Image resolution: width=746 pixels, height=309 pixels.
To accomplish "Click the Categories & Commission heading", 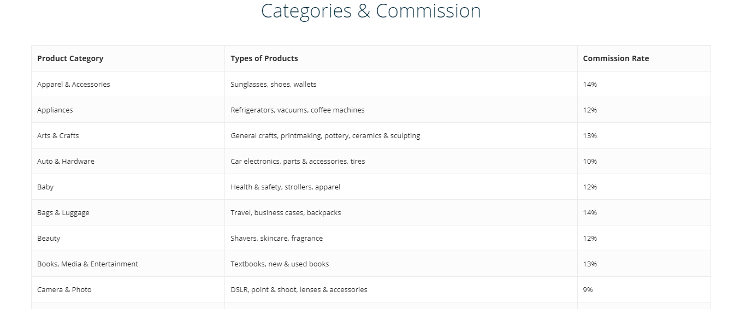I will [x=371, y=11].
